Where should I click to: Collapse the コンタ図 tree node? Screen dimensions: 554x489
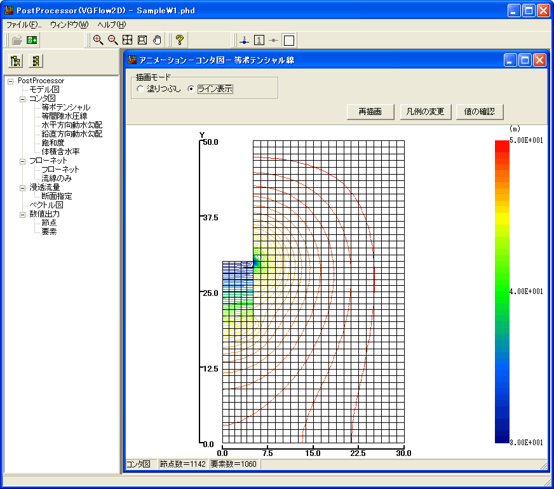pos(22,98)
